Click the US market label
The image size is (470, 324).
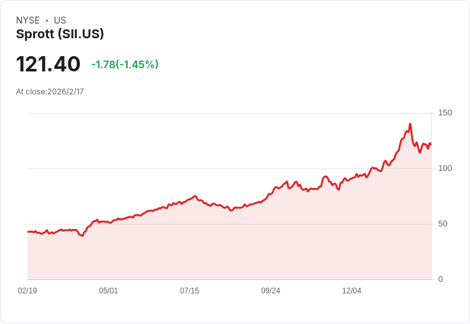(60, 20)
